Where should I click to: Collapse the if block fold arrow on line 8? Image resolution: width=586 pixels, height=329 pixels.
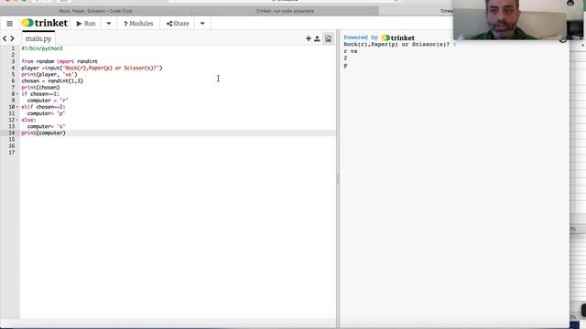(17, 94)
